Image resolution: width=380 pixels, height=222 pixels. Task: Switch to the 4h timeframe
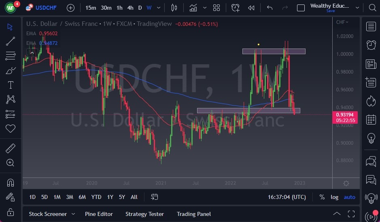[130, 8]
